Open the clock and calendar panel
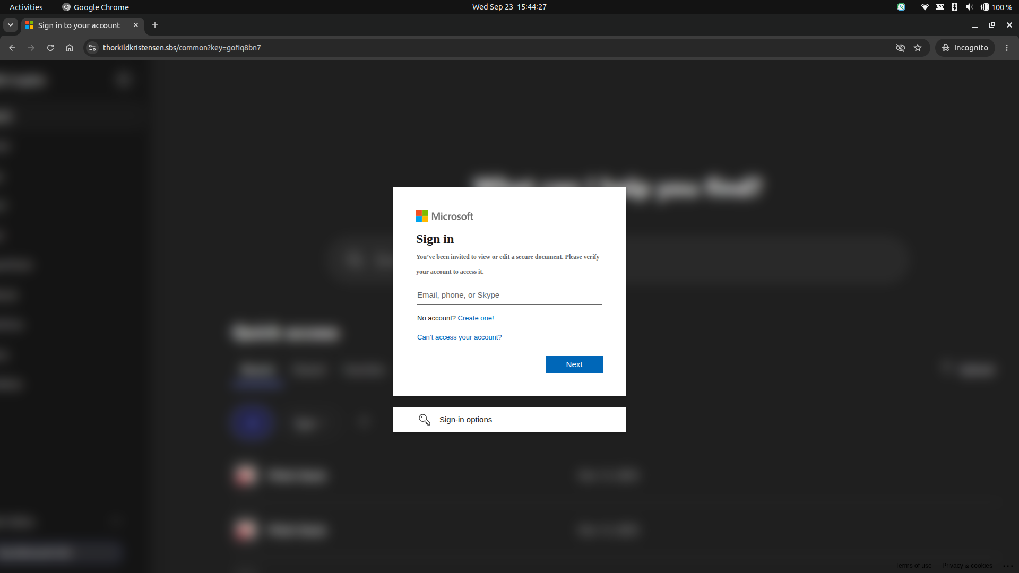 point(509,7)
